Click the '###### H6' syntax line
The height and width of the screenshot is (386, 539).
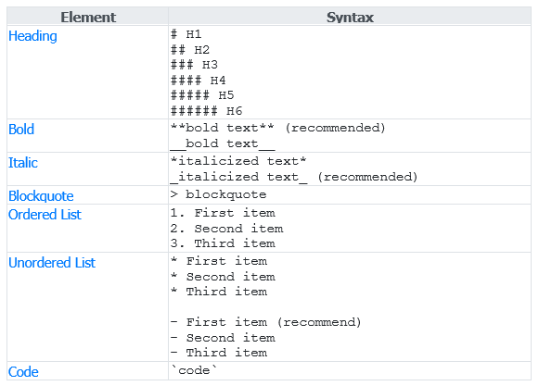point(207,111)
